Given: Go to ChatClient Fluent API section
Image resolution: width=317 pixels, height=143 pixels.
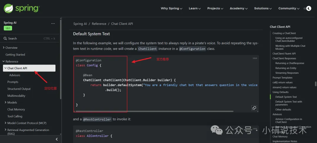Looking at the screenshot, I should 284,54.
